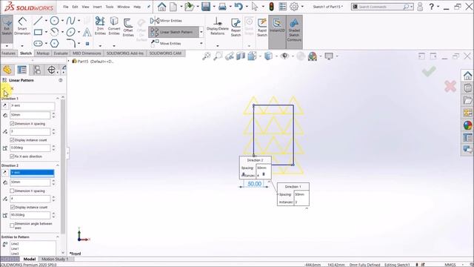474x267 pixels.
Task: Select the Polygon sketch tool
Action: click(x=54, y=43)
